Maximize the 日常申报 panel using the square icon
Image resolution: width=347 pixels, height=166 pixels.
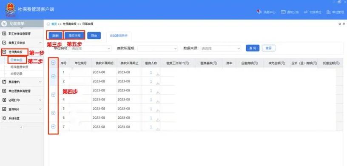point(340,24)
